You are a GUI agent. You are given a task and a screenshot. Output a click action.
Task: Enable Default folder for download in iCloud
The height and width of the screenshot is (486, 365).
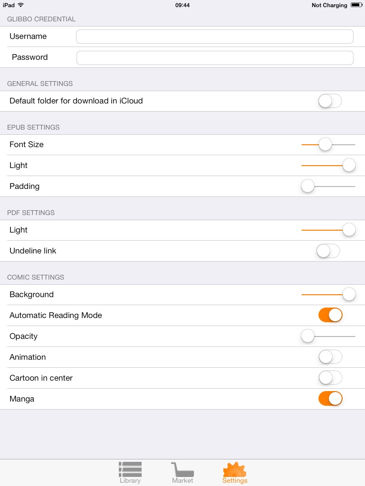330,101
